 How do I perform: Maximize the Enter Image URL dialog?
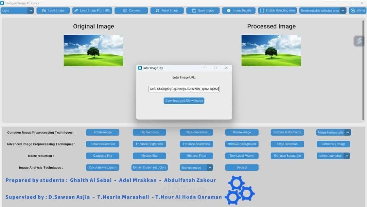tap(215, 68)
